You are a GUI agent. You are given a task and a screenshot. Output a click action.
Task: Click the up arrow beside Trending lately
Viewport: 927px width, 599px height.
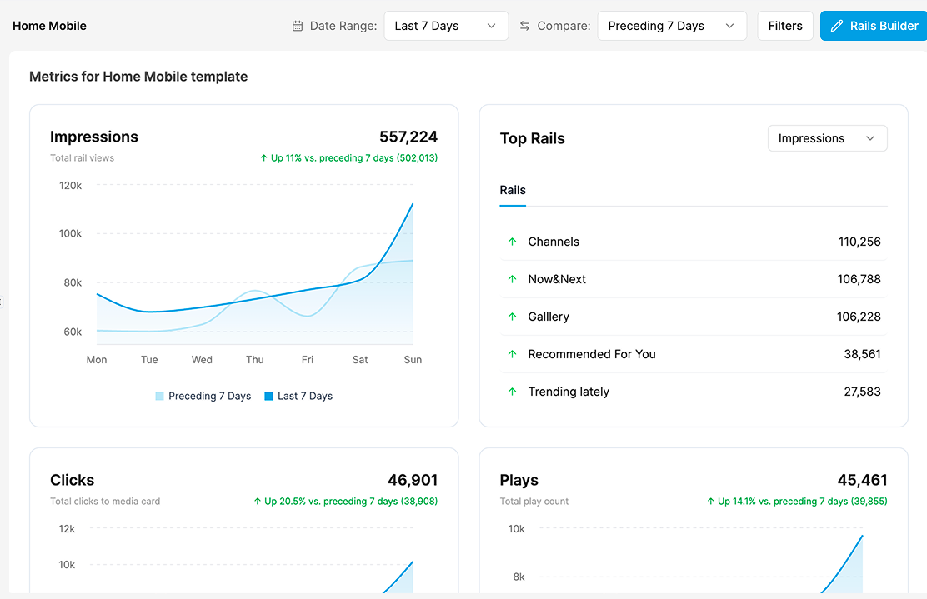512,392
